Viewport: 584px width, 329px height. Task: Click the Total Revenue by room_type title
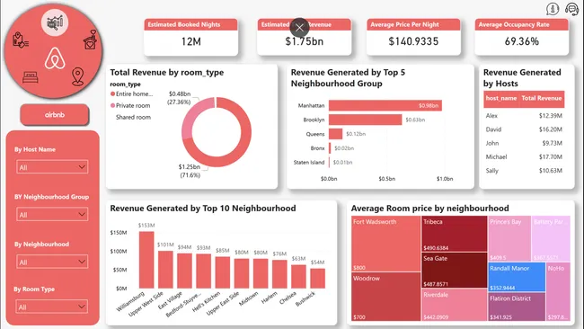pos(167,72)
